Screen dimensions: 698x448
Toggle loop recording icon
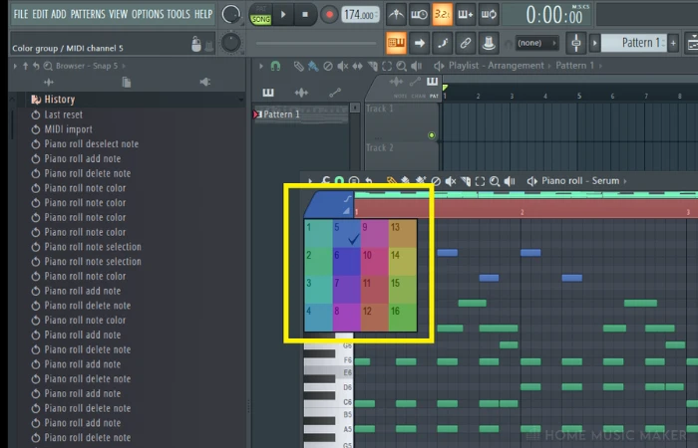tap(489, 15)
